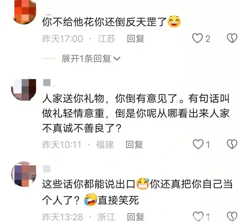Open the Zhejiang commenter's purple avatar
The height and width of the screenshot is (224, 240).
point(24,174)
